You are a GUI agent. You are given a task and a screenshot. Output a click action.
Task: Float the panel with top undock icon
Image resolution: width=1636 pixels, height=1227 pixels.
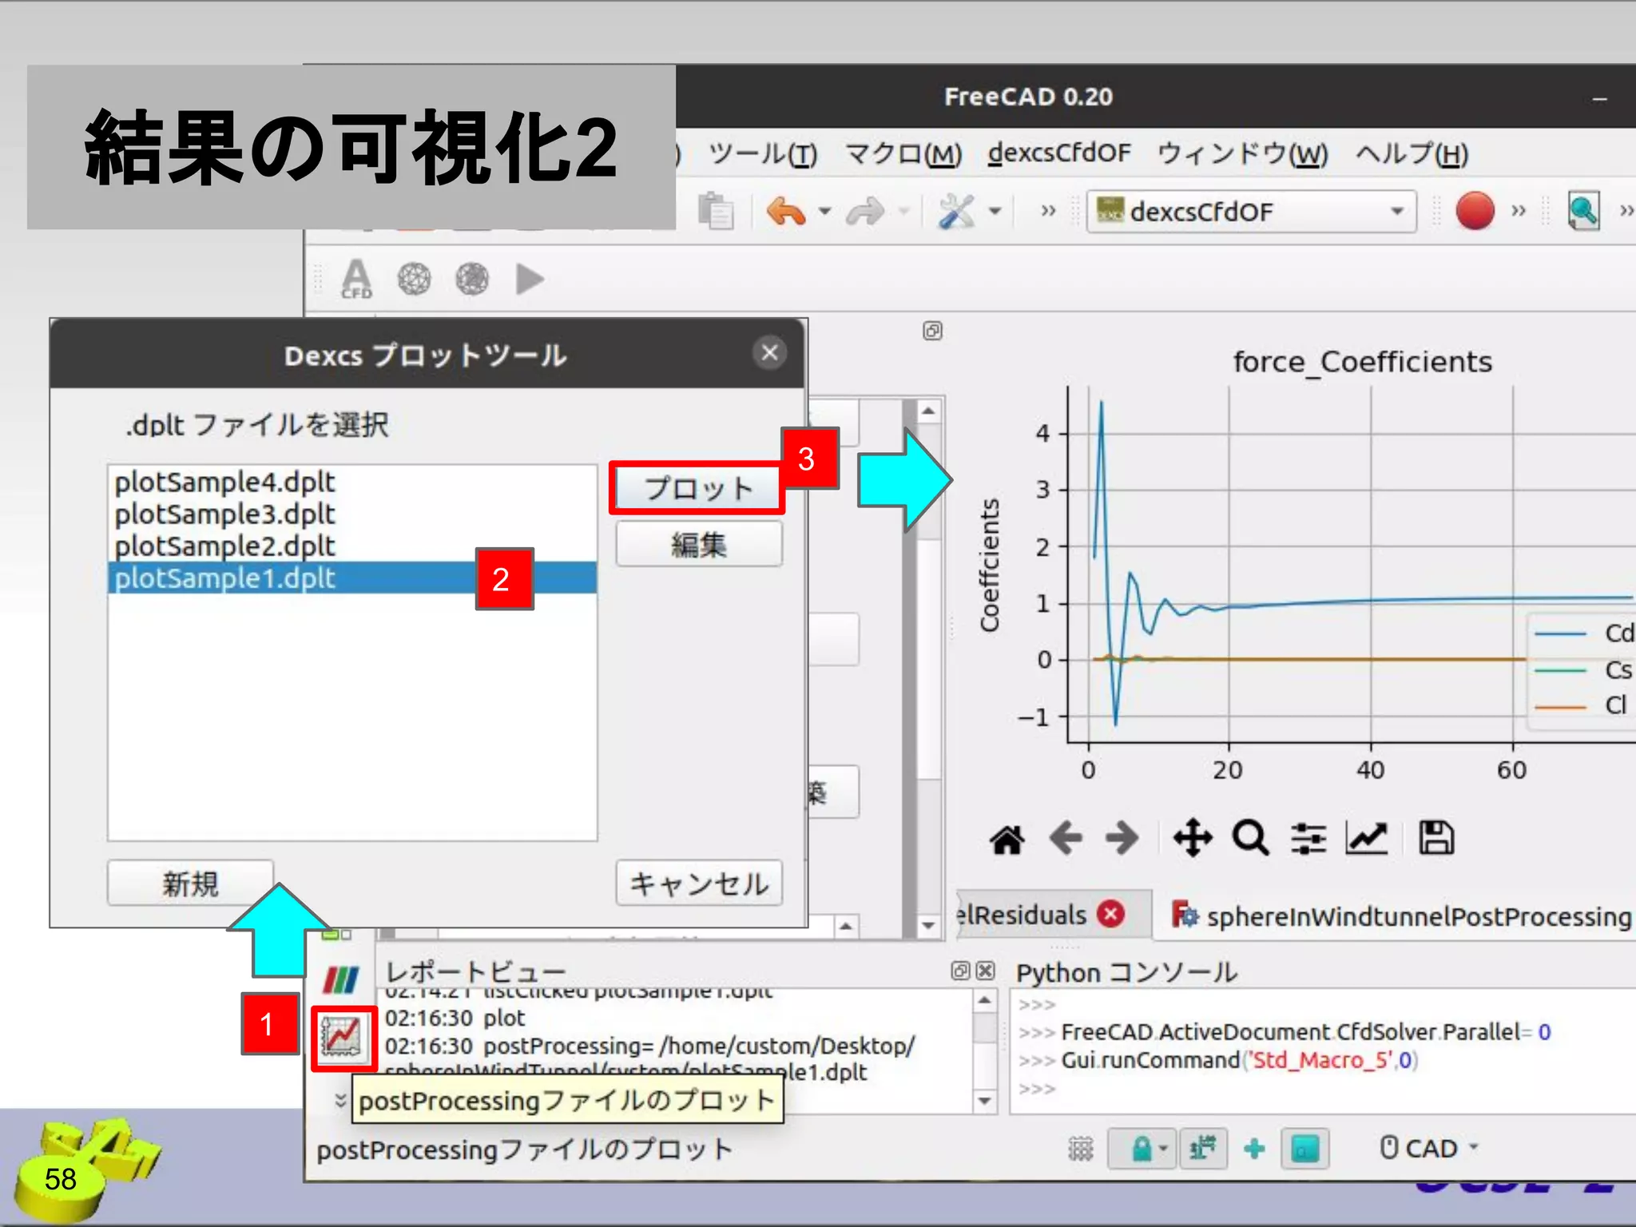pos(932,331)
